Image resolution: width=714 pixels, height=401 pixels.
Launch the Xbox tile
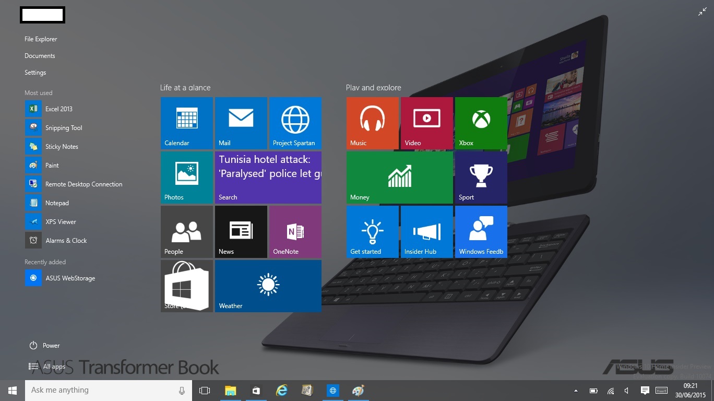481,123
